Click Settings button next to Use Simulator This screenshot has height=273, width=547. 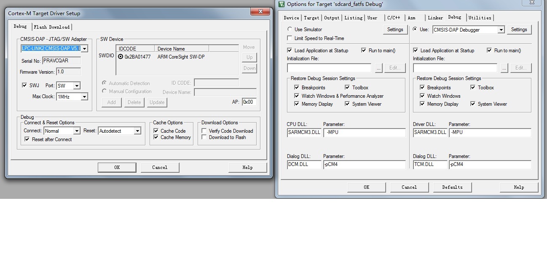pyautogui.click(x=395, y=29)
